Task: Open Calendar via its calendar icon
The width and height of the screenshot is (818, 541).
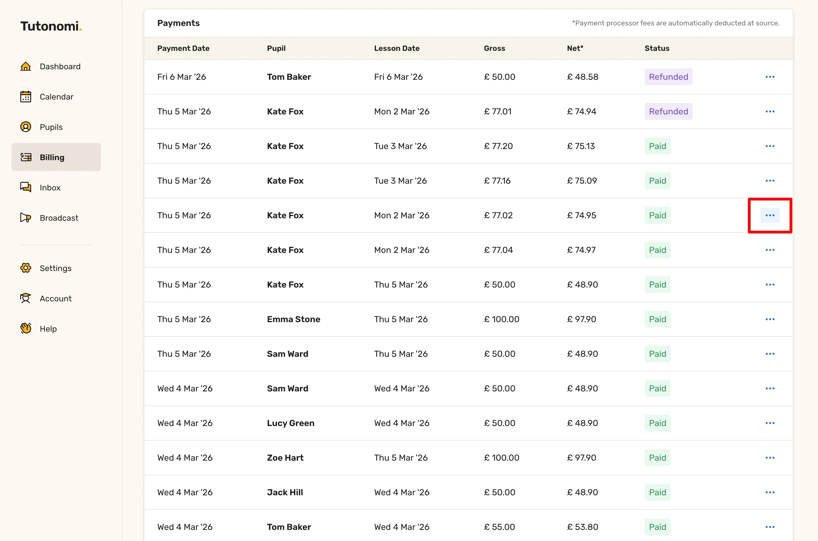Action: 25,97
